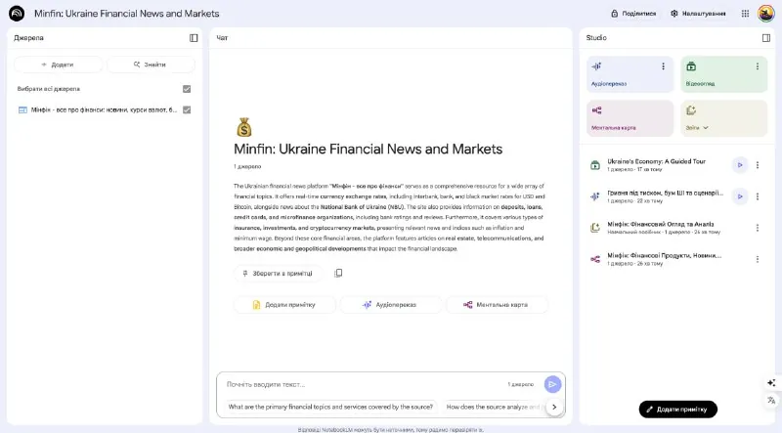
Task: Play Ukraine's Economy: A Guided Tour
Action: 740,165
